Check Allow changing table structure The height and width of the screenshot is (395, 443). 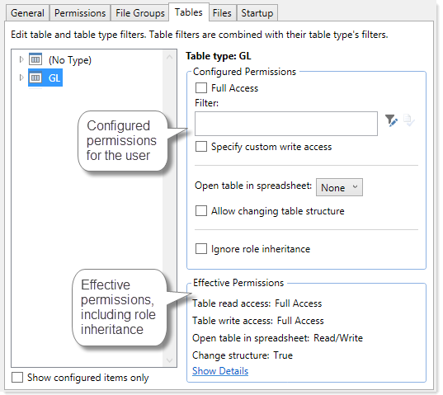(x=201, y=210)
